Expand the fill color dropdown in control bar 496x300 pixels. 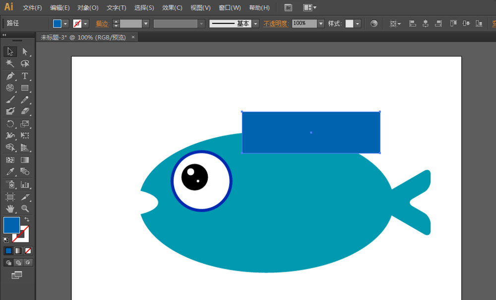coord(65,24)
